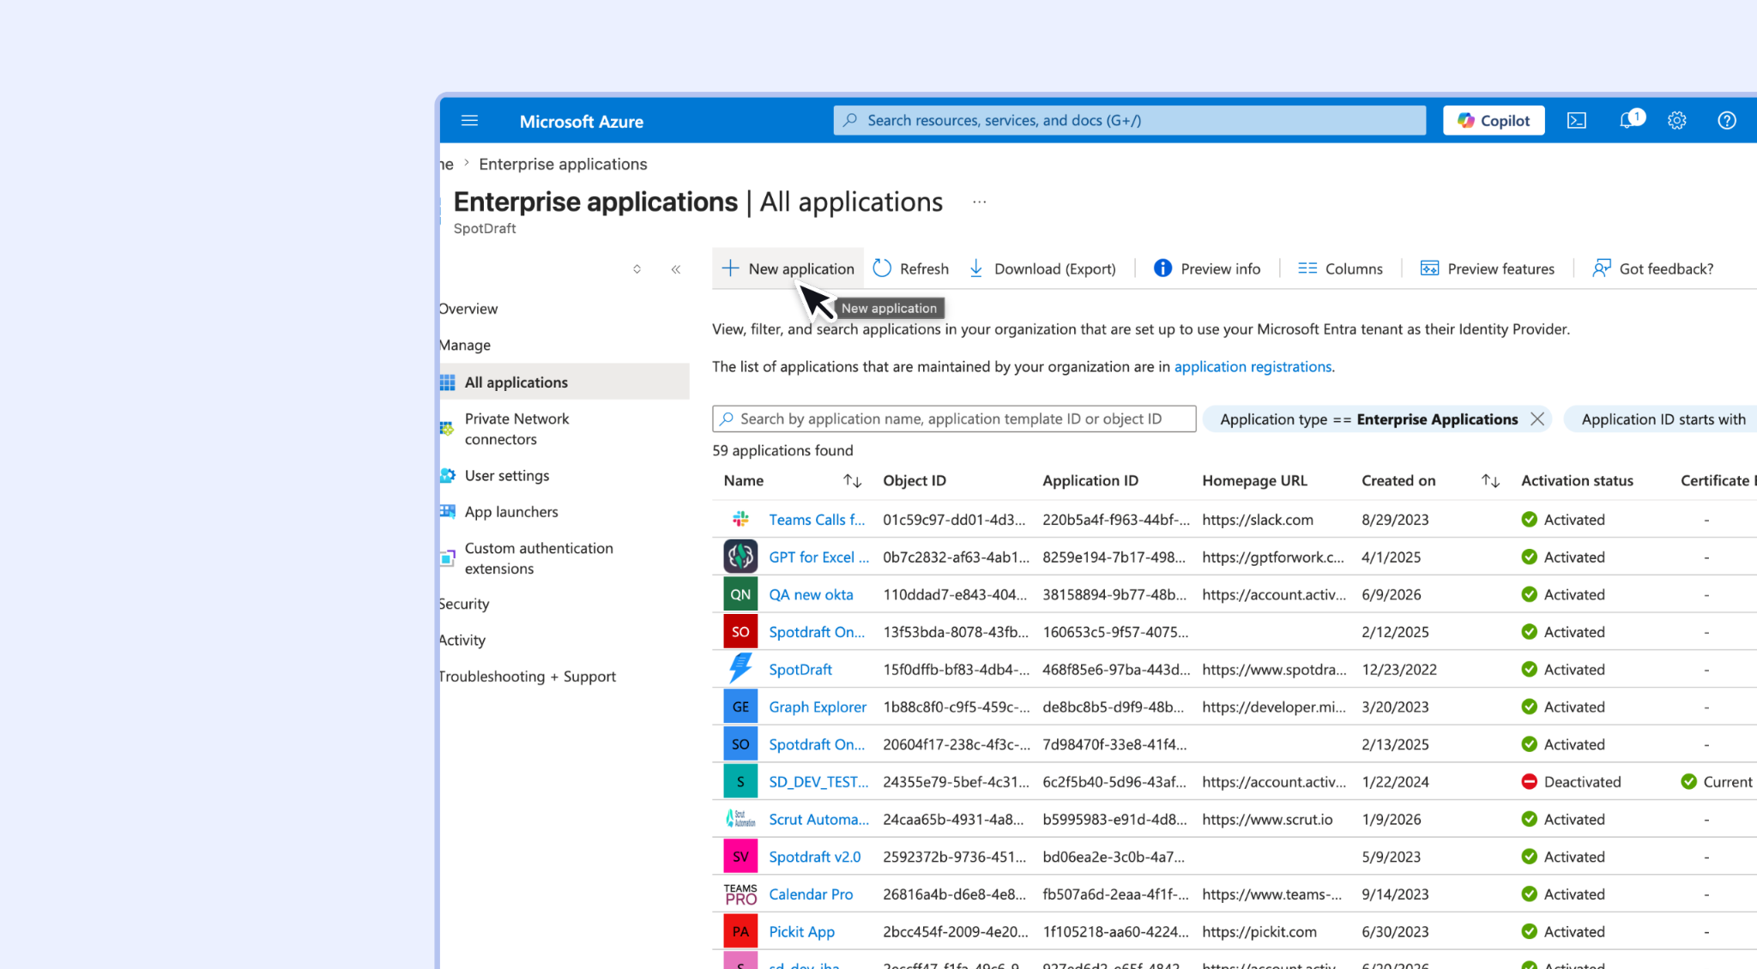Viewport: 1757px width, 969px height.
Task: Open Cloud Shell from the top bar
Action: 1577,121
